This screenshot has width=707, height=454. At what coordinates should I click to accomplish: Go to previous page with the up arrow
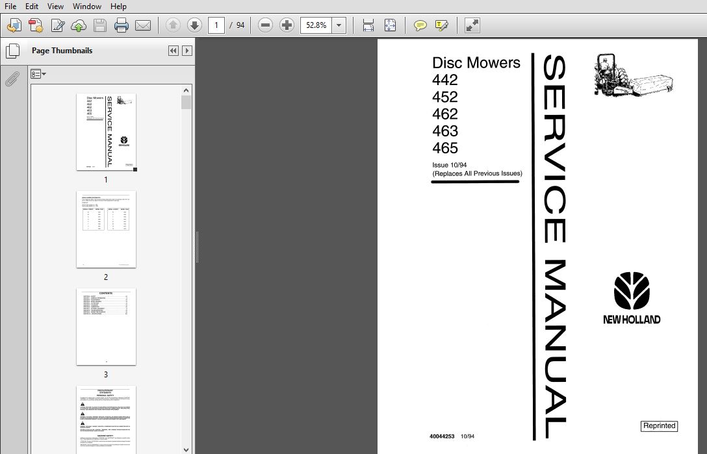(x=173, y=25)
